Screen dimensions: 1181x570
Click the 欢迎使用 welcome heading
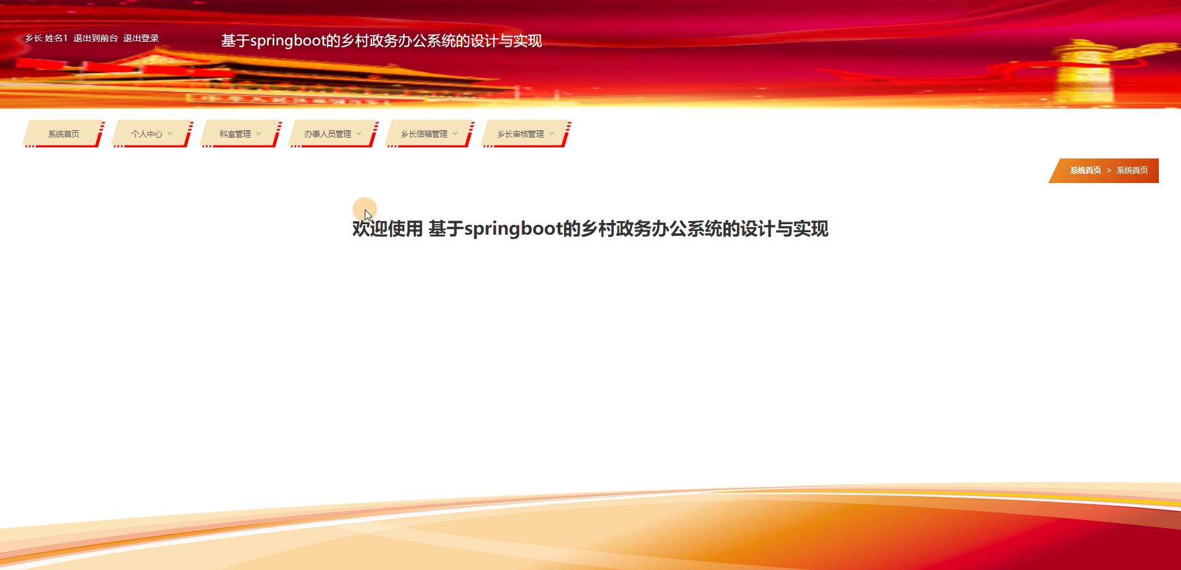tap(590, 228)
